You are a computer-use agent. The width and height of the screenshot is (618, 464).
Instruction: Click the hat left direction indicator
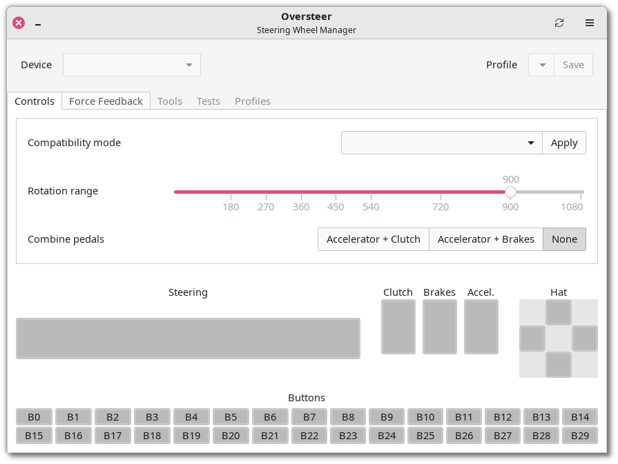tap(532, 339)
